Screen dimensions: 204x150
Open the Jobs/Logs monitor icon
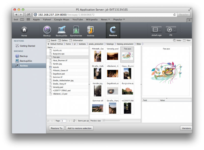tap(155, 30)
